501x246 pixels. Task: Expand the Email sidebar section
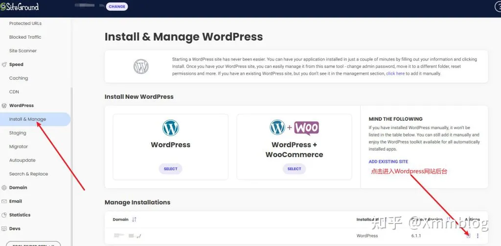click(x=16, y=201)
